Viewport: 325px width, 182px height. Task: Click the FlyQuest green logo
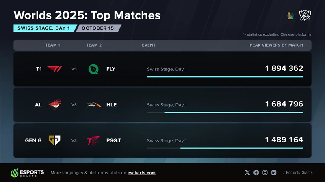click(x=93, y=69)
